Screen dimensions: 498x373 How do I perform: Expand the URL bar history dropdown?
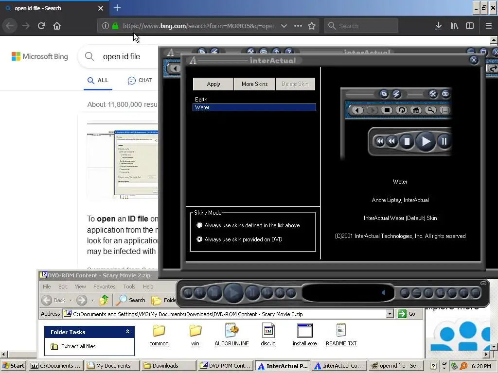tap(284, 26)
